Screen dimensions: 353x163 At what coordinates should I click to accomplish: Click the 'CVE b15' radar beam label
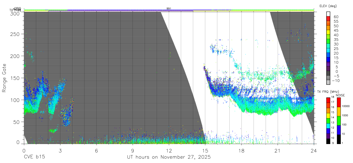(34, 157)
